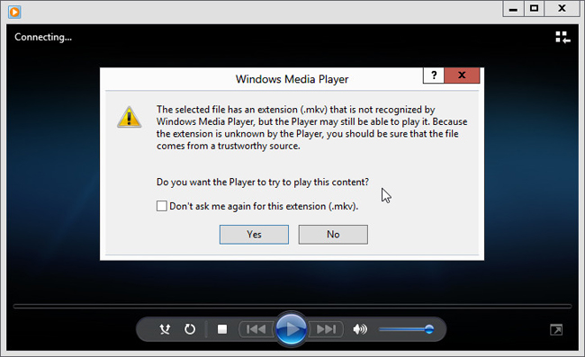Screen dimensions: 585x357
Task: Click the 'Connecting...' status text
Action: (x=43, y=37)
